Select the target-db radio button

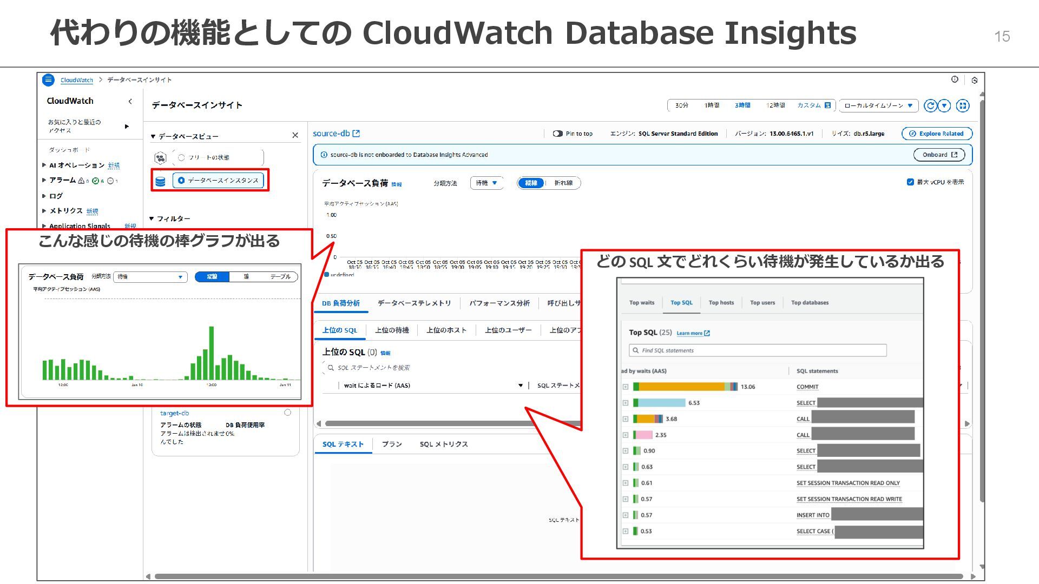tap(287, 413)
